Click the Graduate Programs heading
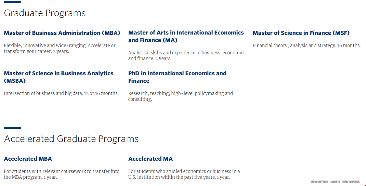This screenshot has width=366, height=186. tap(45, 13)
